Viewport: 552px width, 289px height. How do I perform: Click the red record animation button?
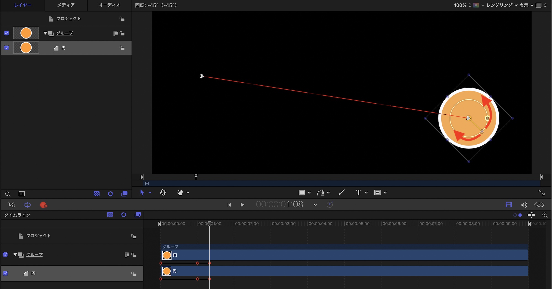pos(43,205)
